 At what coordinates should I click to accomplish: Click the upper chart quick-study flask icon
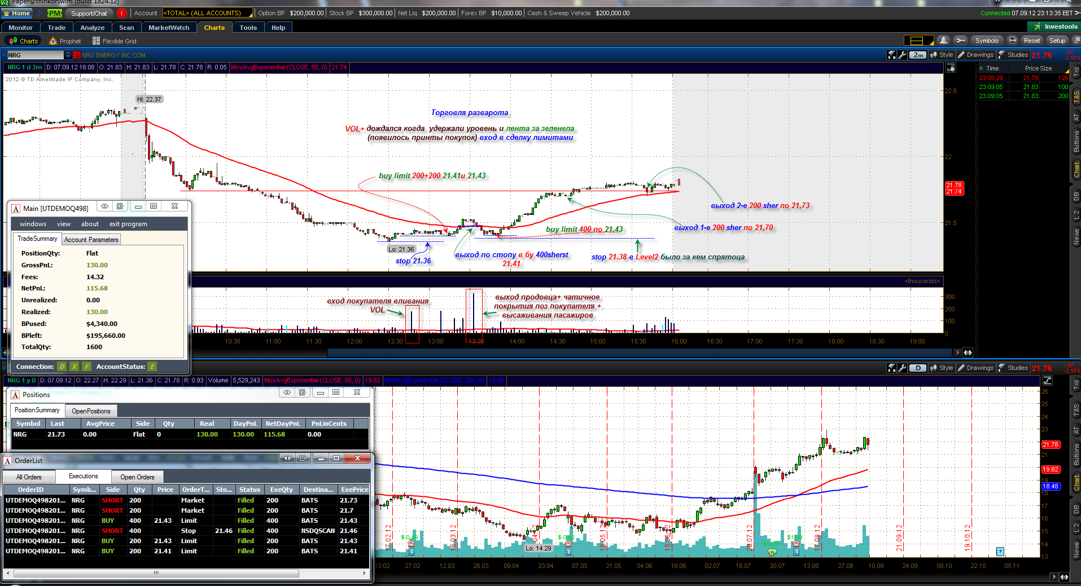pyautogui.click(x=892, y=55)
